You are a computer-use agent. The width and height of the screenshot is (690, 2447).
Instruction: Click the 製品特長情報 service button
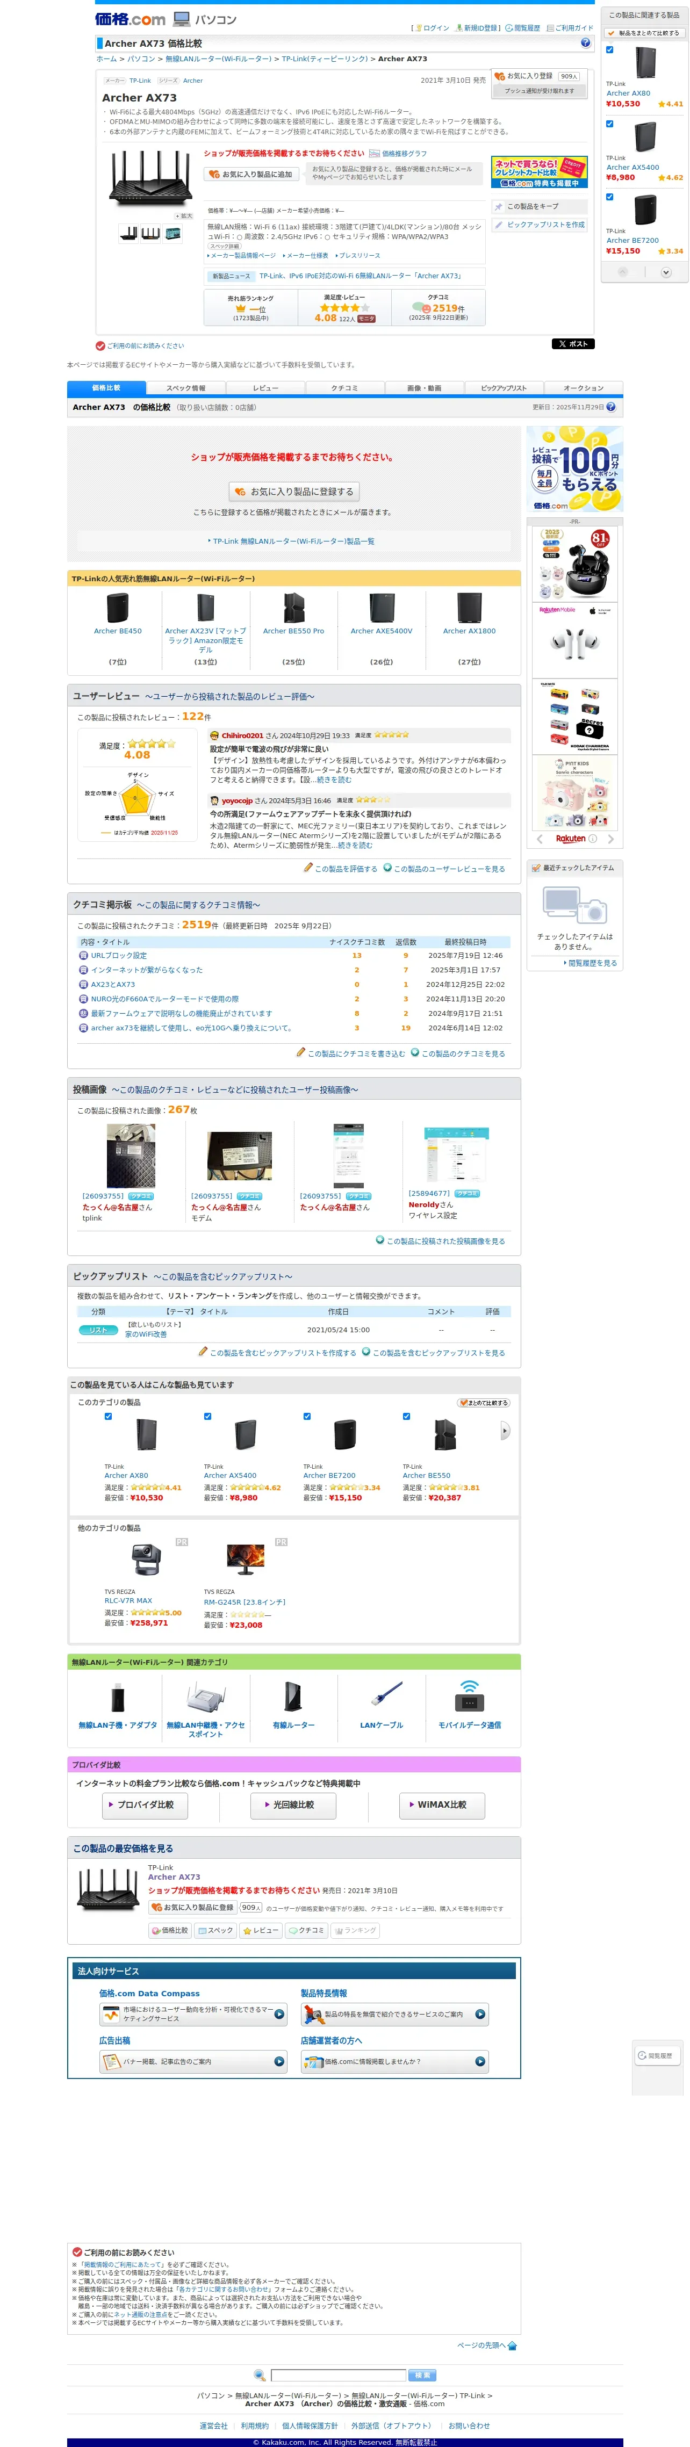pyautogui.click(x=394, y=2014)
